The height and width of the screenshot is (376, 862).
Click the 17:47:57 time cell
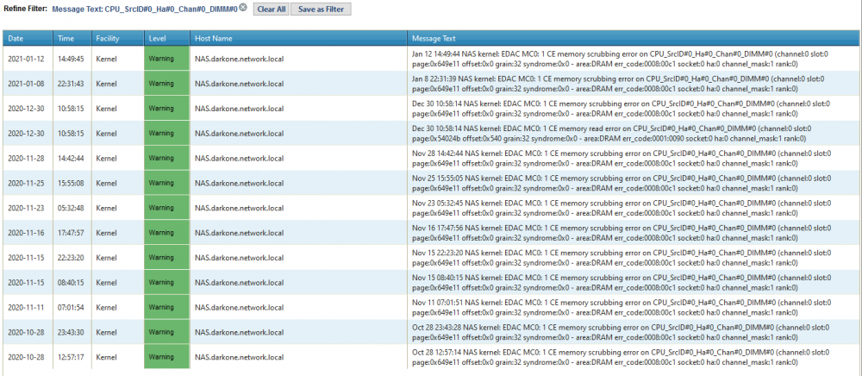[71, 233]
